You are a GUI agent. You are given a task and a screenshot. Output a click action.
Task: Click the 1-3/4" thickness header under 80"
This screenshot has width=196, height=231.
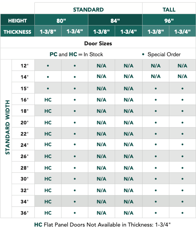(75, 31)
